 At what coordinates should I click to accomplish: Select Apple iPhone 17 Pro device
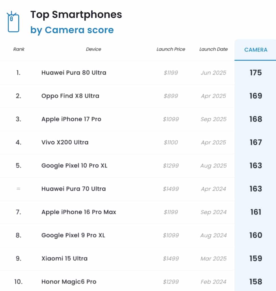coord(71,119)
